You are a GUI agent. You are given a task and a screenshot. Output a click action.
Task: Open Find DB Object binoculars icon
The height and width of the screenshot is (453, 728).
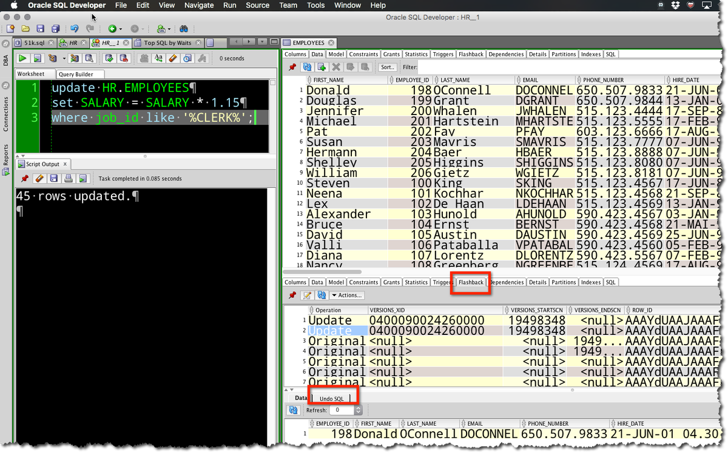point(184,28)
